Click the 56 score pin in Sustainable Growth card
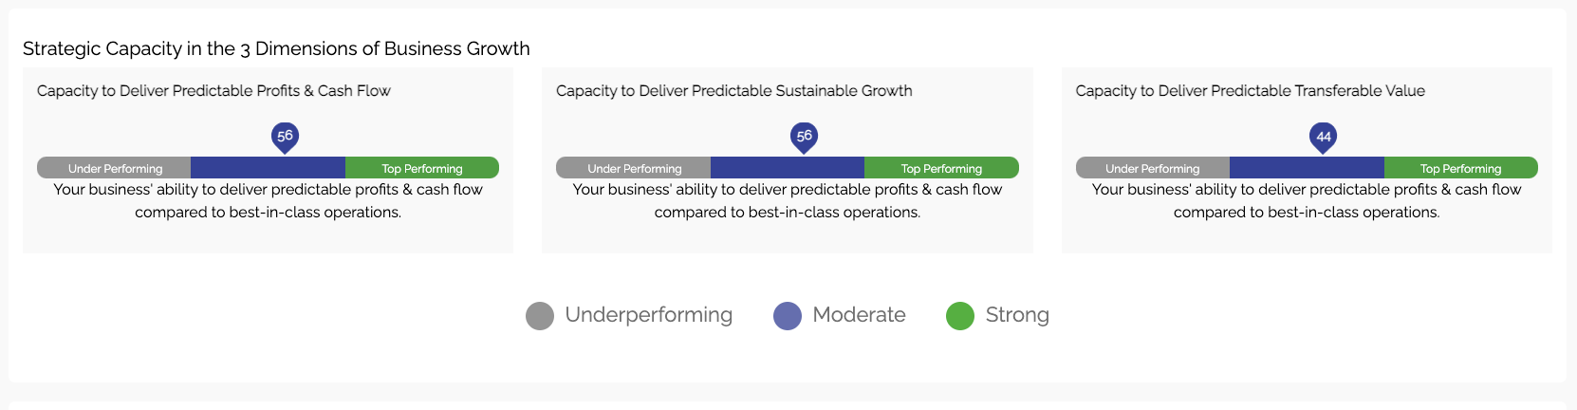This screenshot has height=410, width=1577. pos(804,137)
